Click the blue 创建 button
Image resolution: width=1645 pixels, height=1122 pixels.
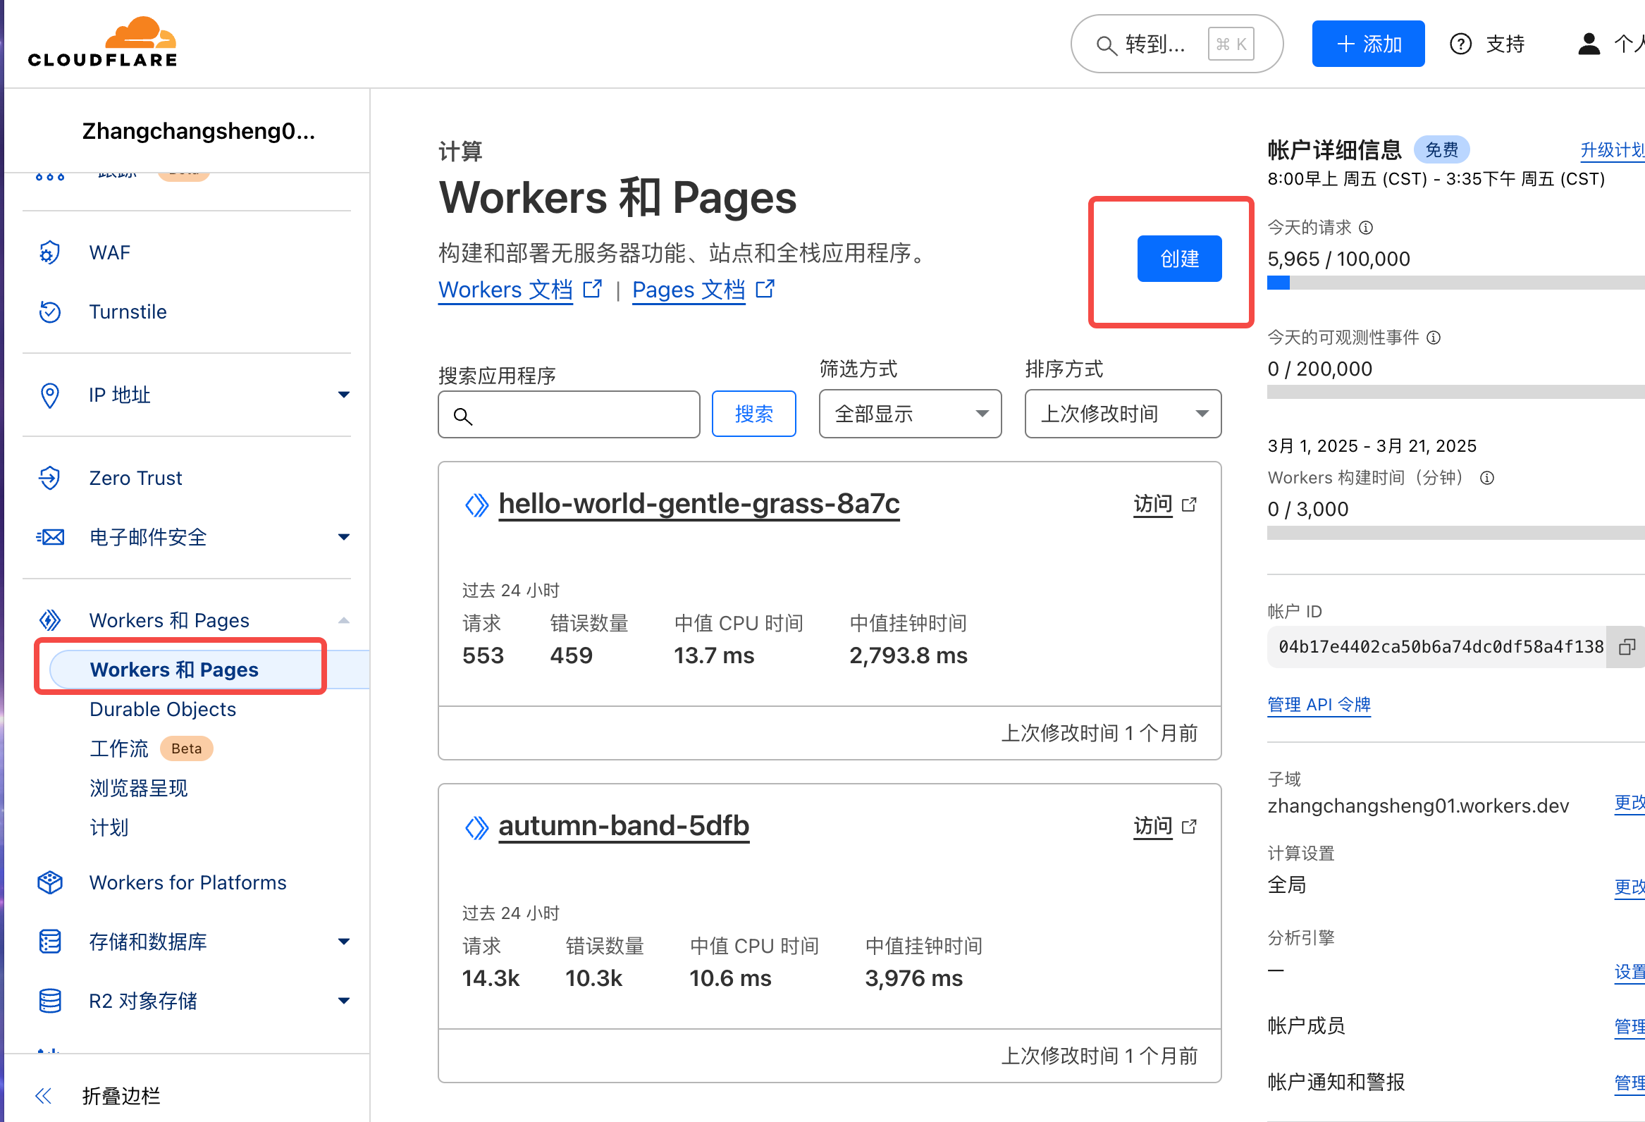click(1178, 259)
